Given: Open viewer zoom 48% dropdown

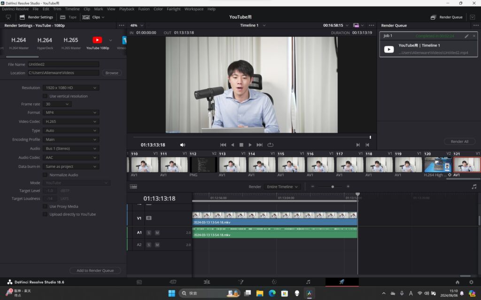Looking at the screenshot, I should click(137, 25).
